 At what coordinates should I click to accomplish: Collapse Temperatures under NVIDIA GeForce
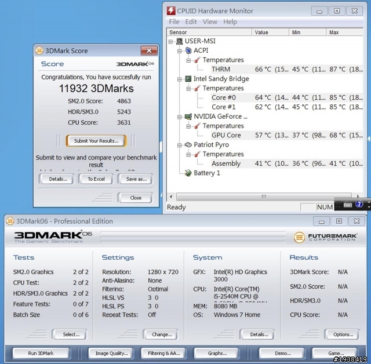188,126
